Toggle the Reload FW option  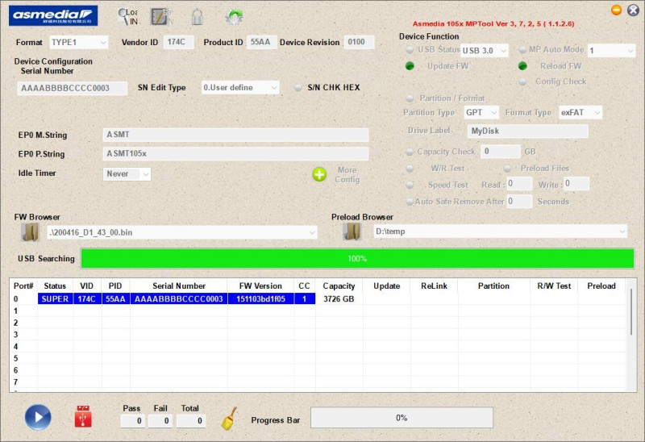522,66
